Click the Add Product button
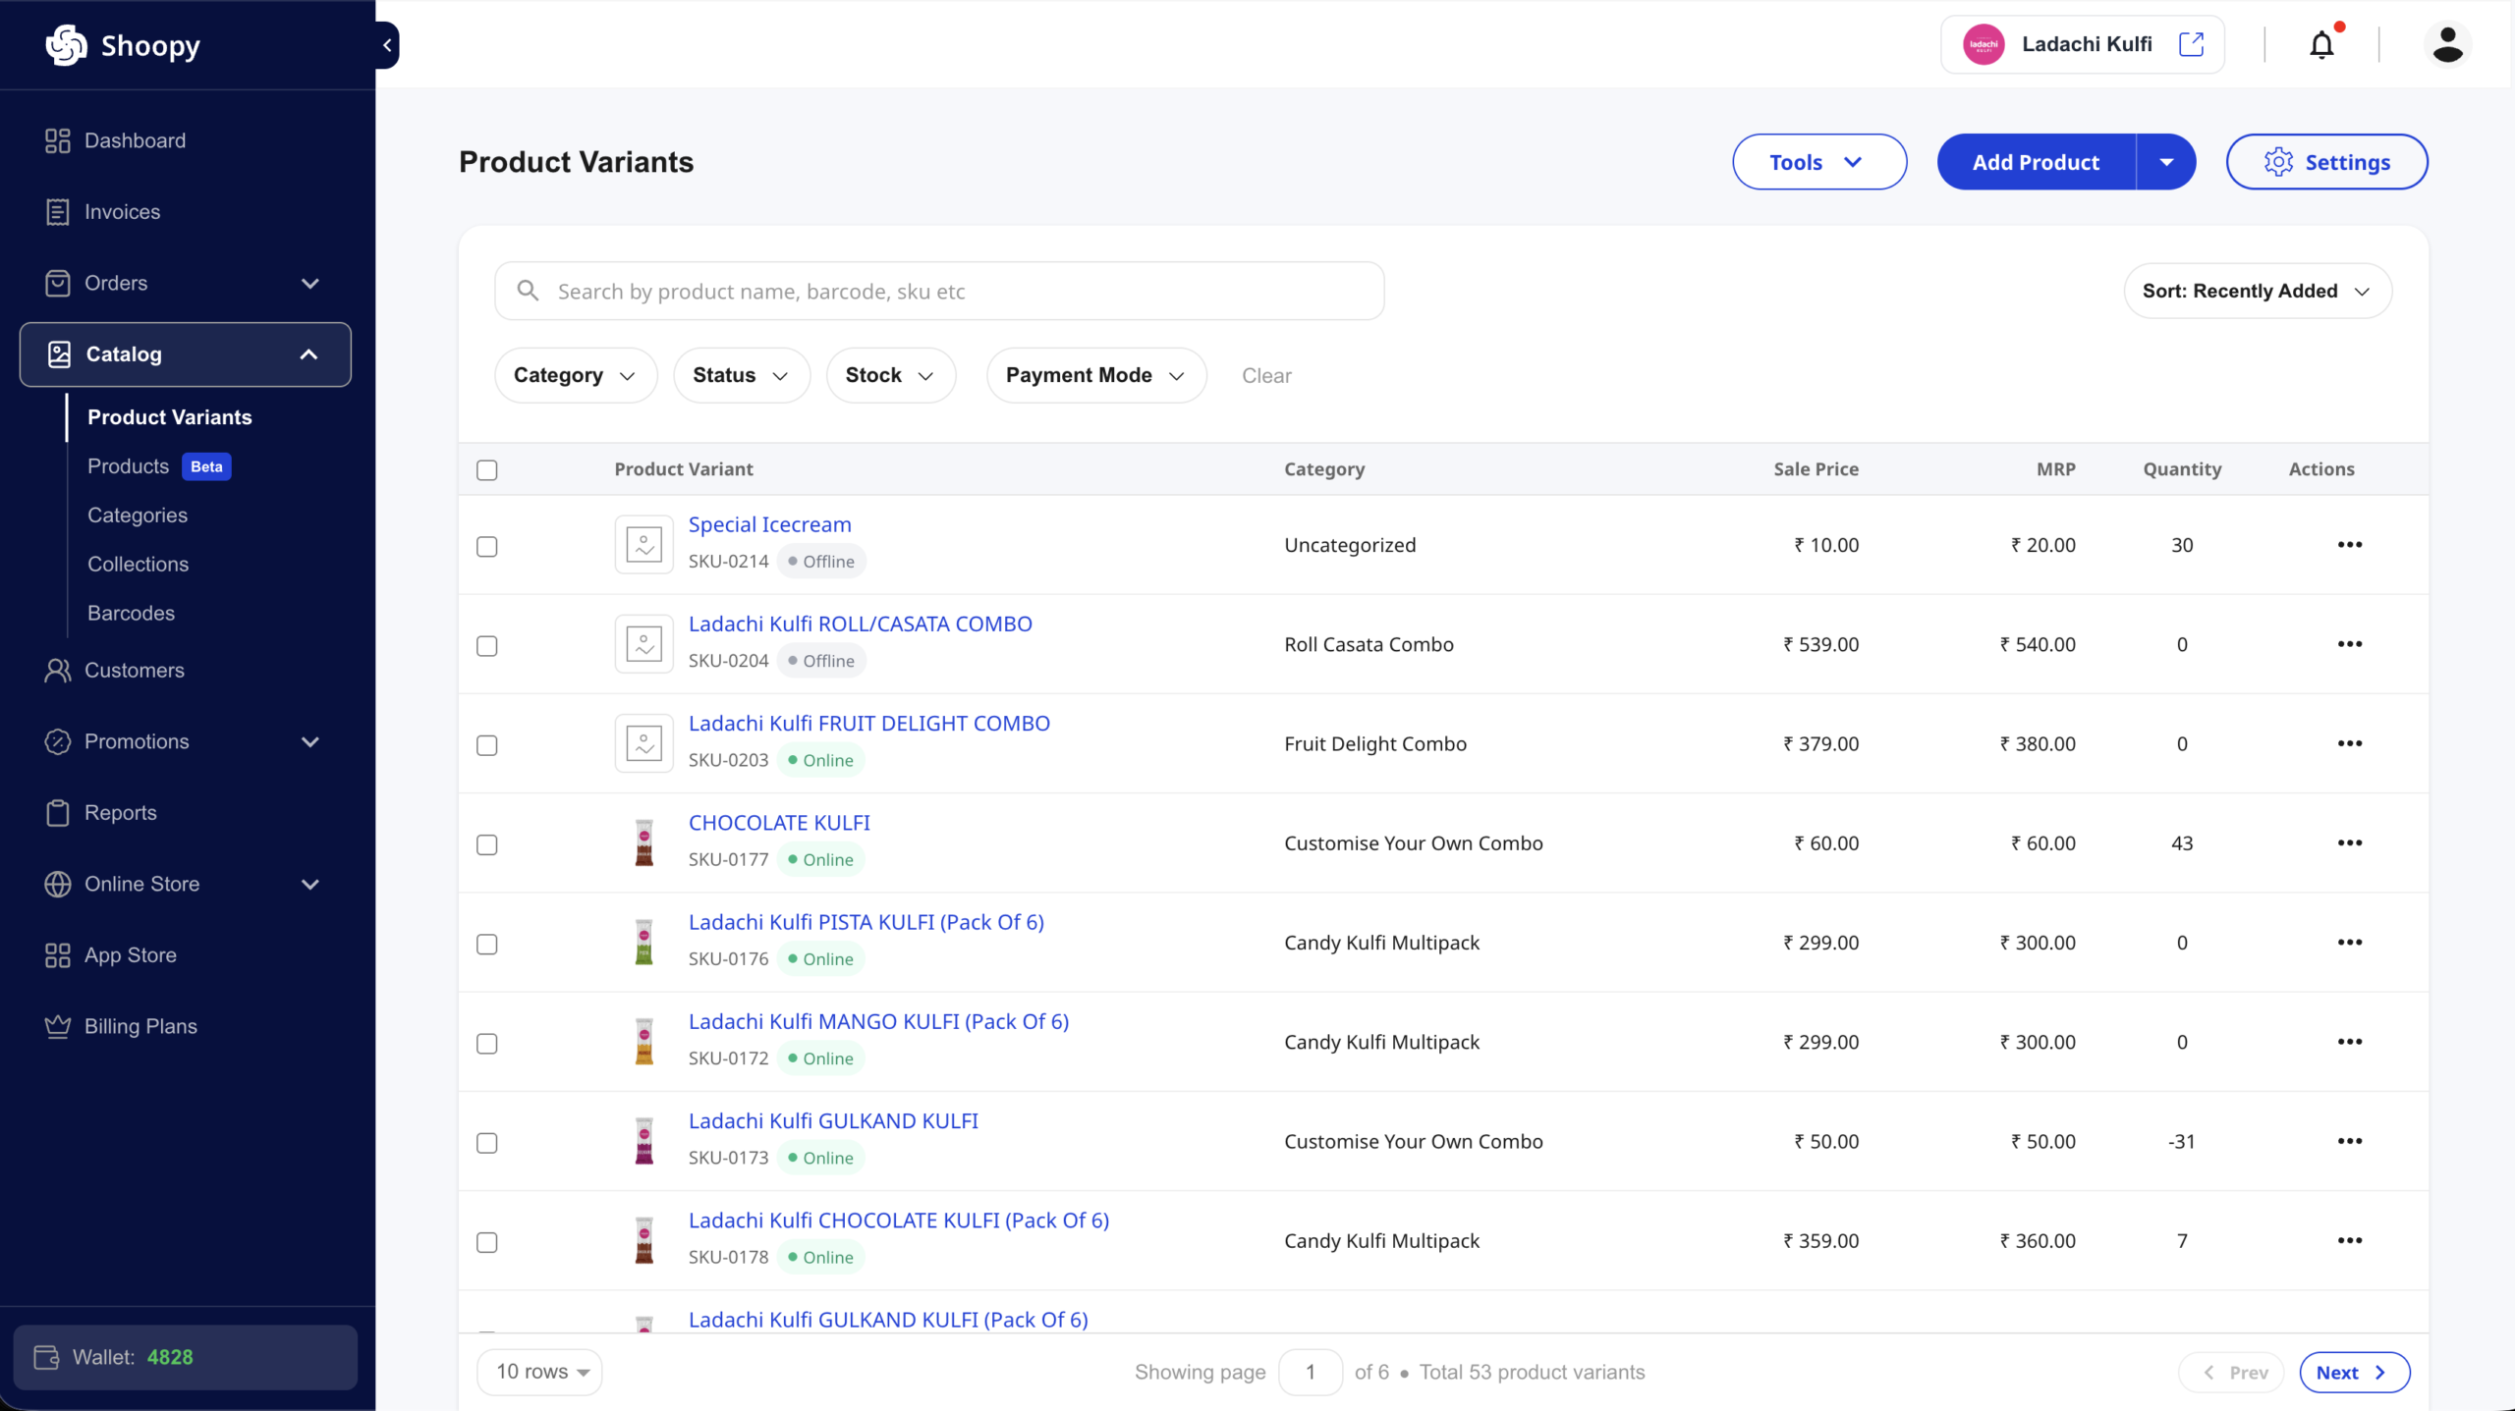This screenshot has height=1411, width=2515. pos(2035,161)
